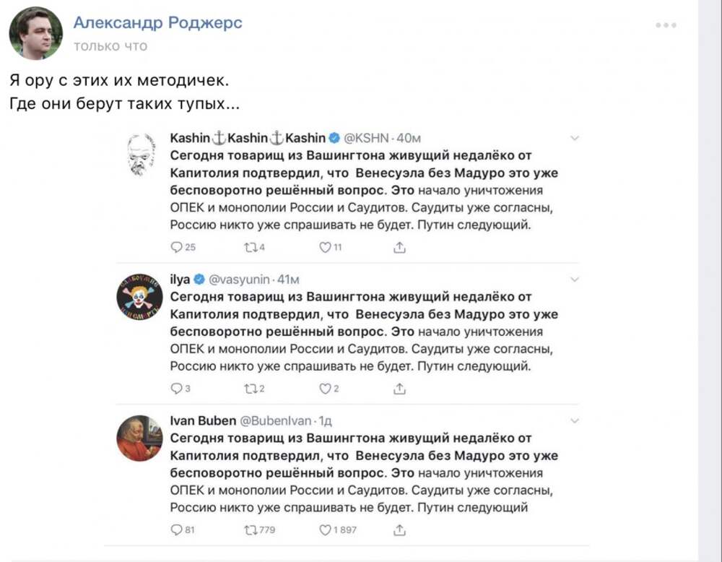Share the Kashin tweet

click(399, 247)
